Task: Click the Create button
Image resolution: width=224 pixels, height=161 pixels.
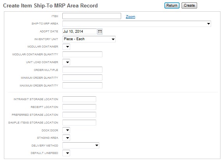Action: (189, 5)
